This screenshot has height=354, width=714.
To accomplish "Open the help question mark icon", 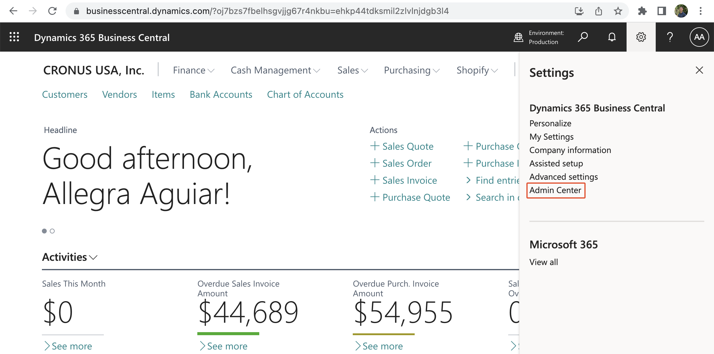I will click(x=670, y=37).
